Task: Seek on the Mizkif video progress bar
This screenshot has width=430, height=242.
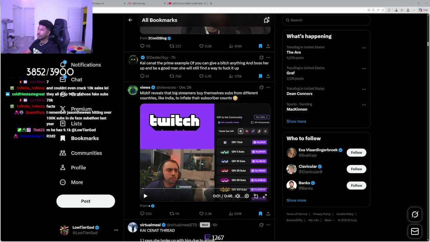Action: coord(205,189)
